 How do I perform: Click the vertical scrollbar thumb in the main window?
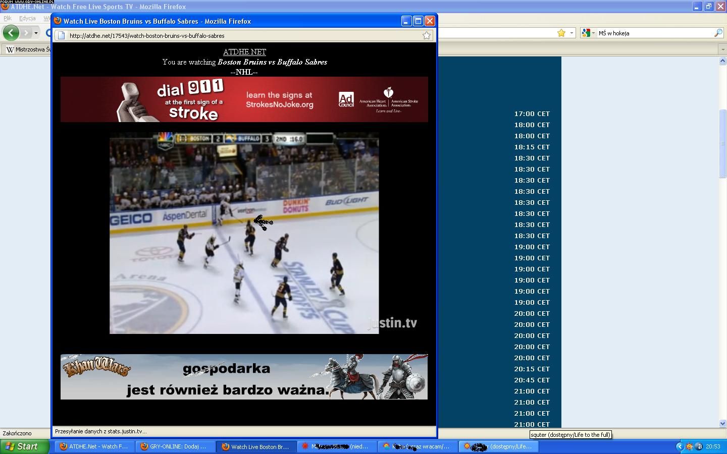[722, 143]
